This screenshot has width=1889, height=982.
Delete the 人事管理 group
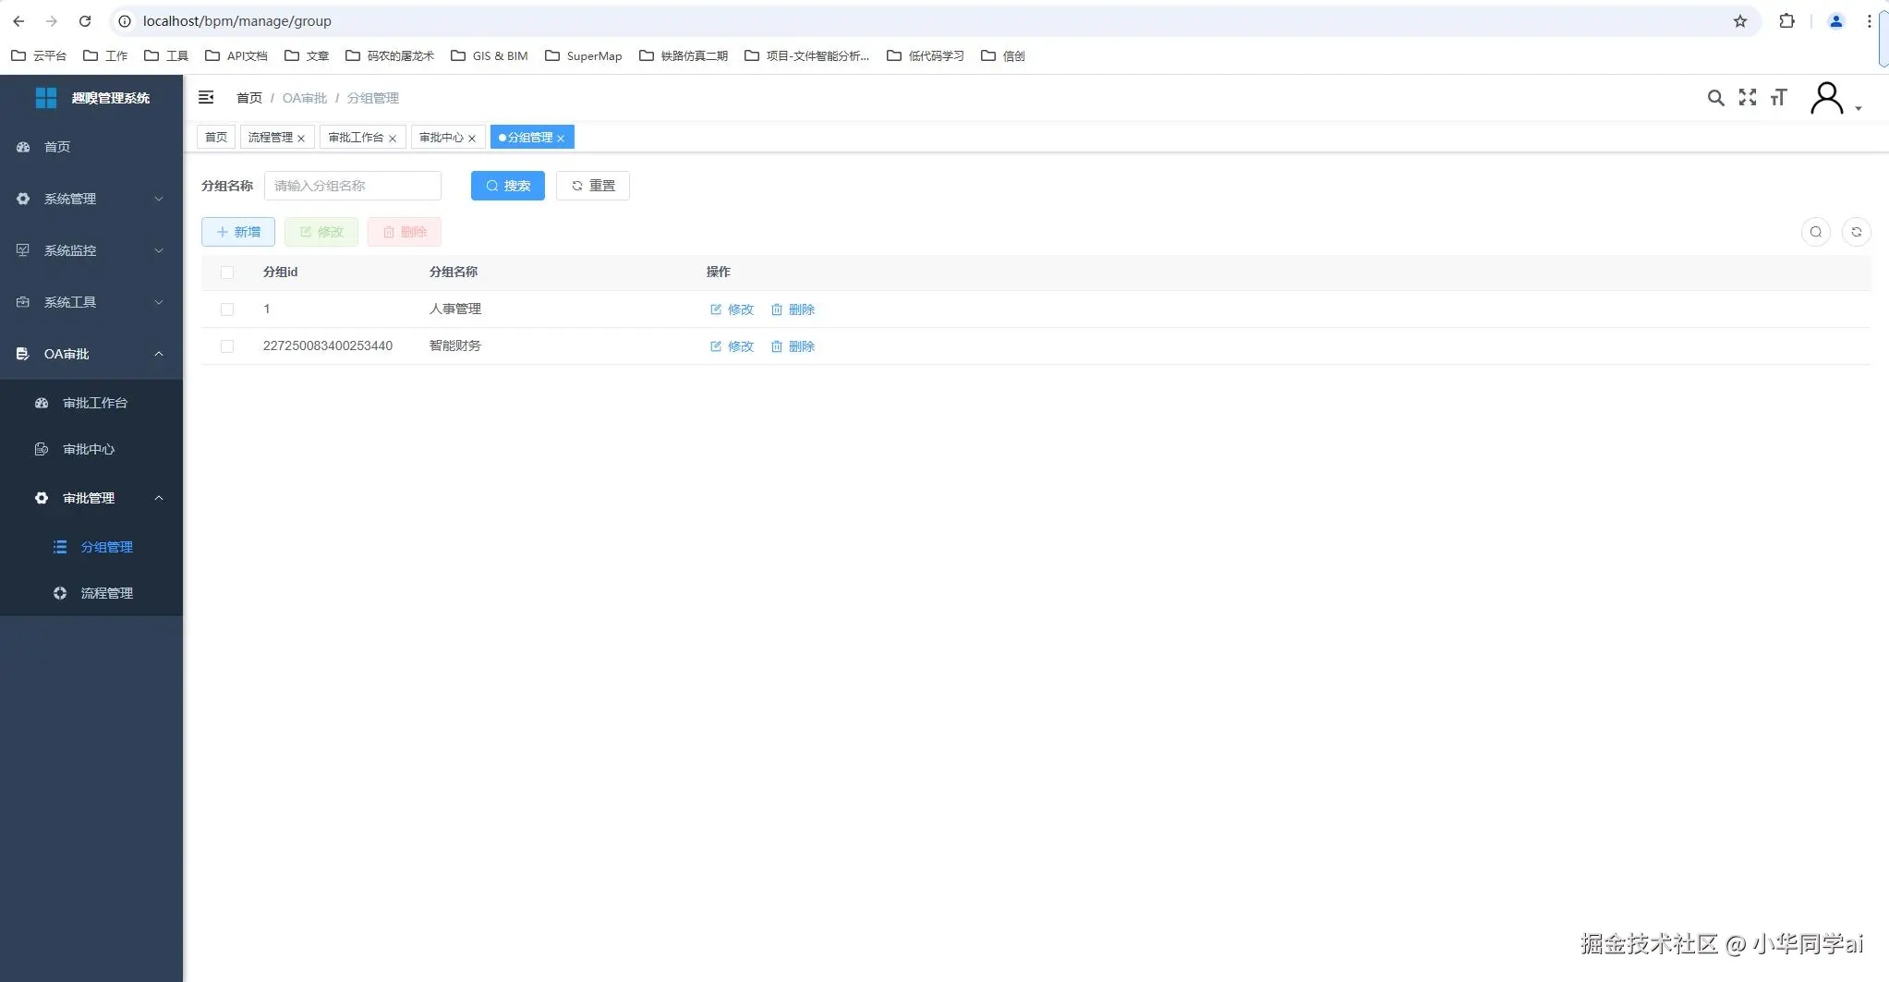tap(793, 309)
